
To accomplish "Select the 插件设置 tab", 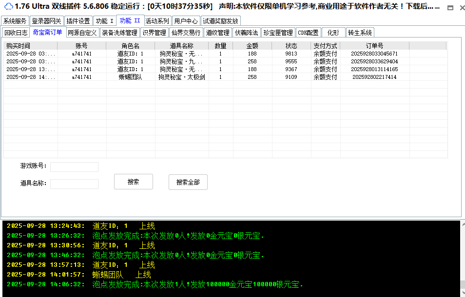I will [x=78, y=21].
